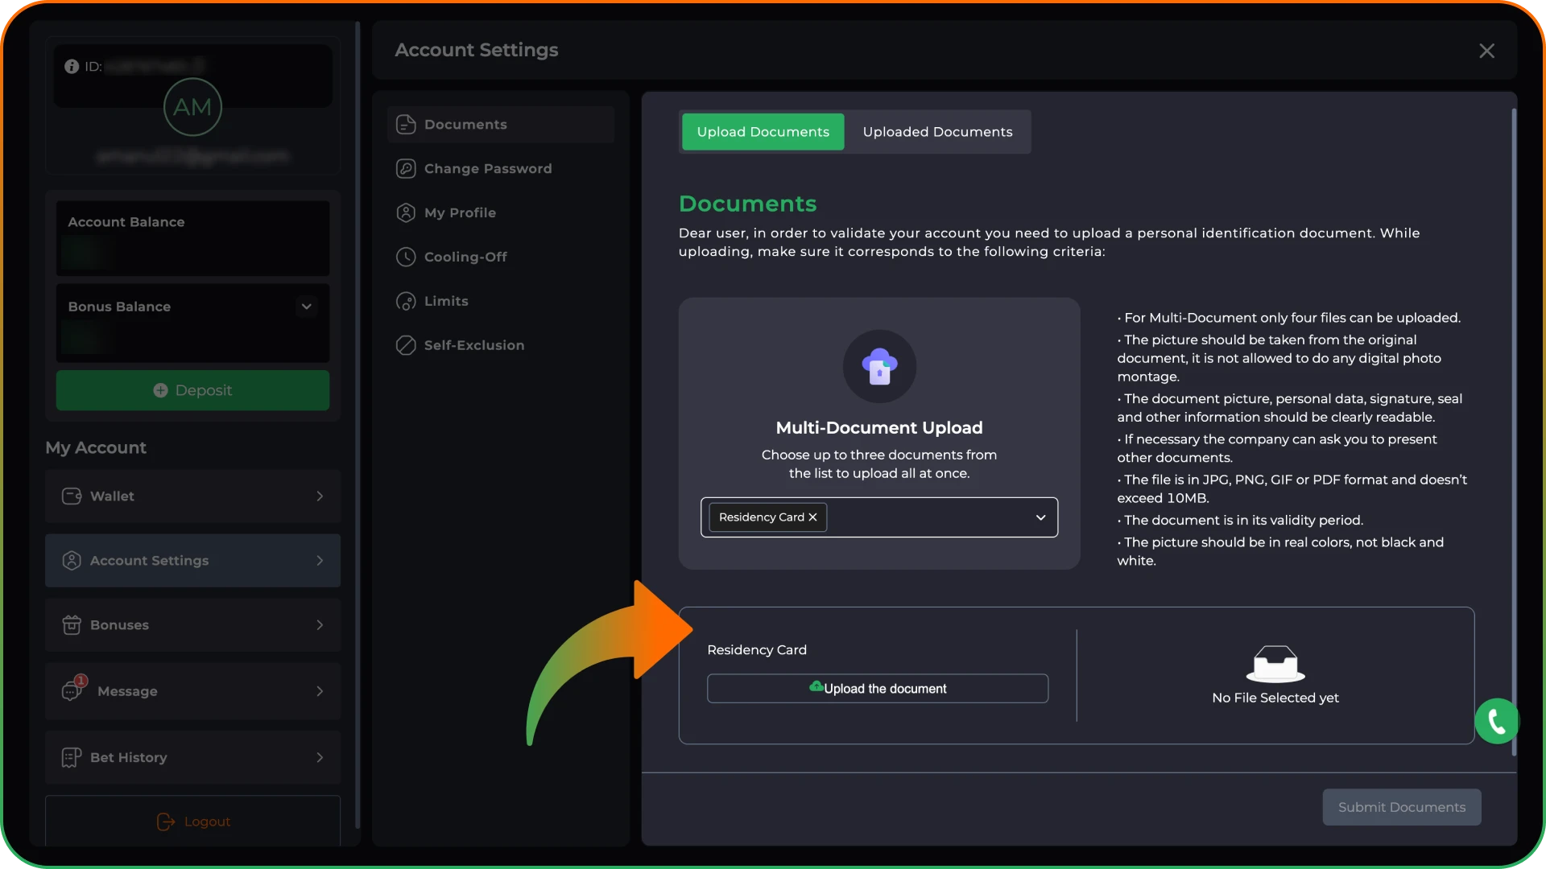Click the Wallet icon in My Account
The height and width of the screenshot is (869, 1546).
click(72, 496)
